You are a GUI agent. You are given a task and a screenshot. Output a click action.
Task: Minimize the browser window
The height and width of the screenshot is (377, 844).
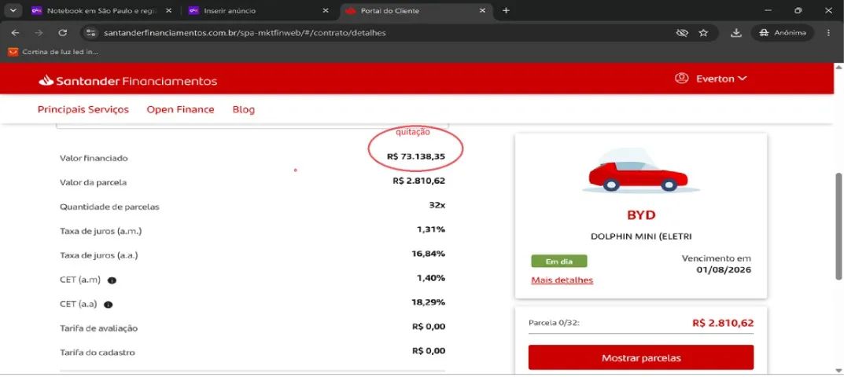pos(768,10)
